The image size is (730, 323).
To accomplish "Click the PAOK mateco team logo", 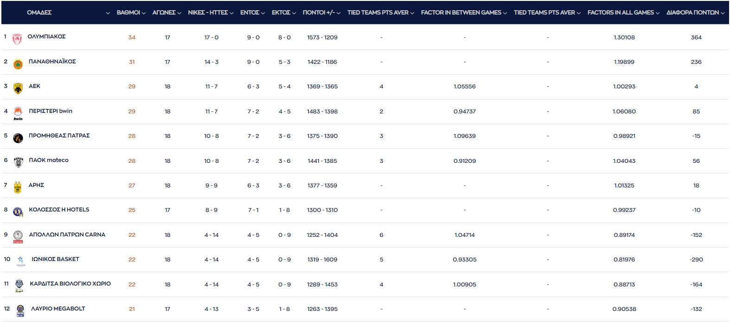I will [18, 162].
